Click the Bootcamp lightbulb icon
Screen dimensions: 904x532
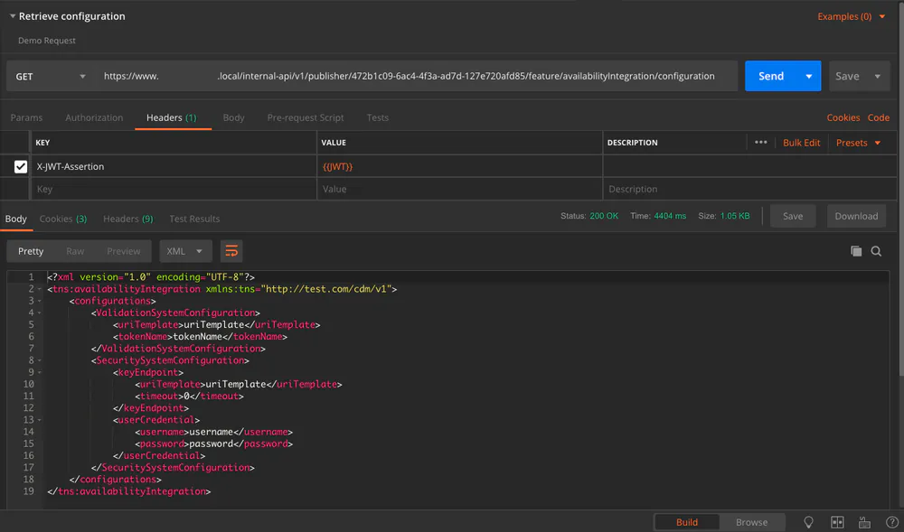(809, 522)
